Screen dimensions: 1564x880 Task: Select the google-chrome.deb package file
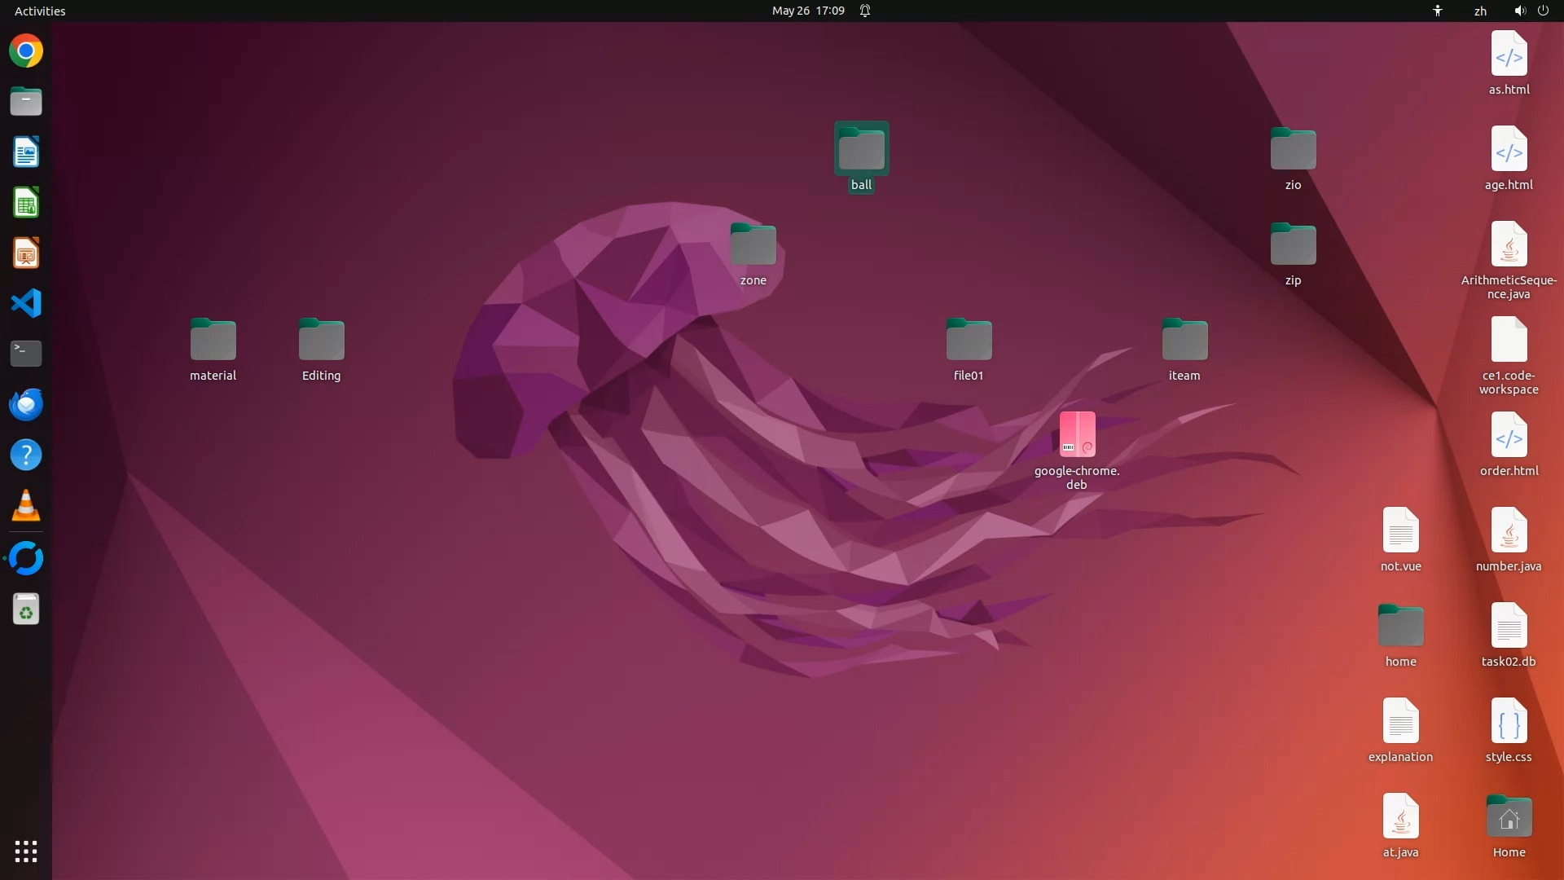(x=1077, y=435)
